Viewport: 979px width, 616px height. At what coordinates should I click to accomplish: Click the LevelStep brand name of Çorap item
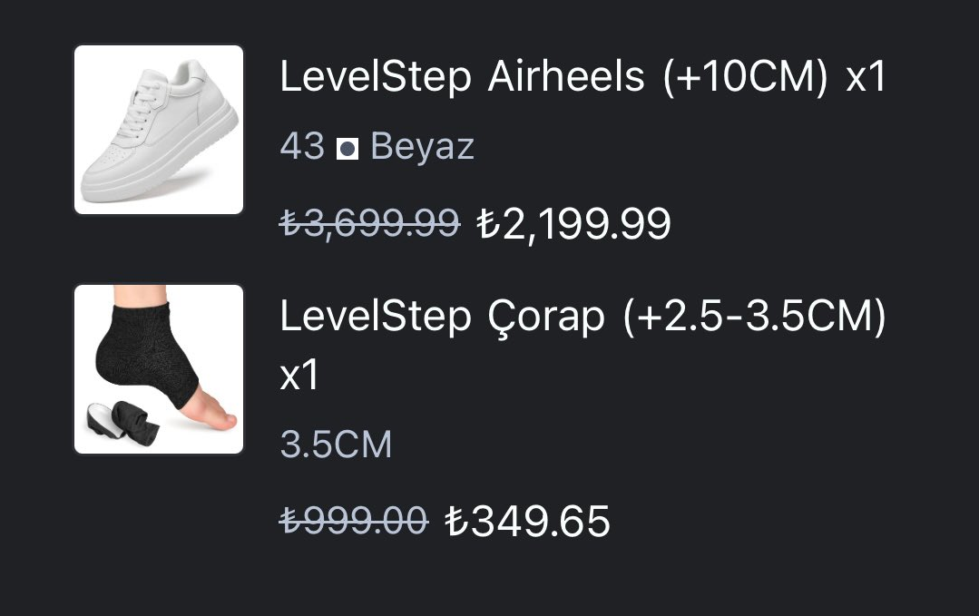pyautogui.click(x=376, y=317)
